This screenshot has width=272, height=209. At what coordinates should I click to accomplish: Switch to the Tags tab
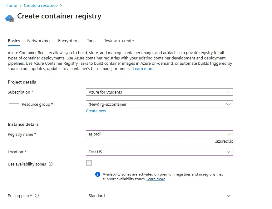pos(91,41)
